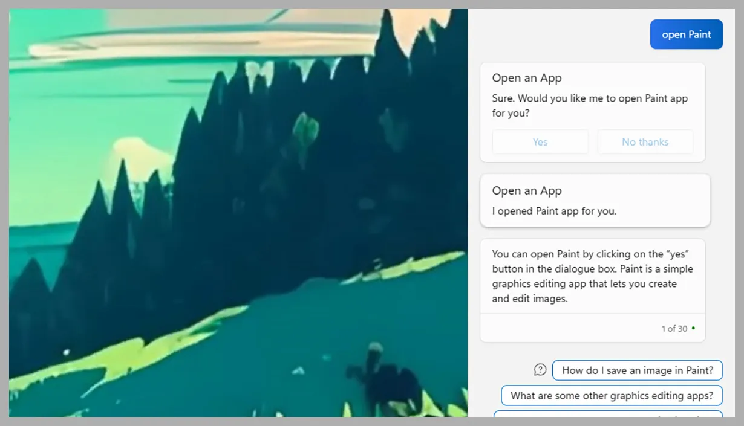
Task: Click the question mark suggestions icon
Action: point(540,370)
